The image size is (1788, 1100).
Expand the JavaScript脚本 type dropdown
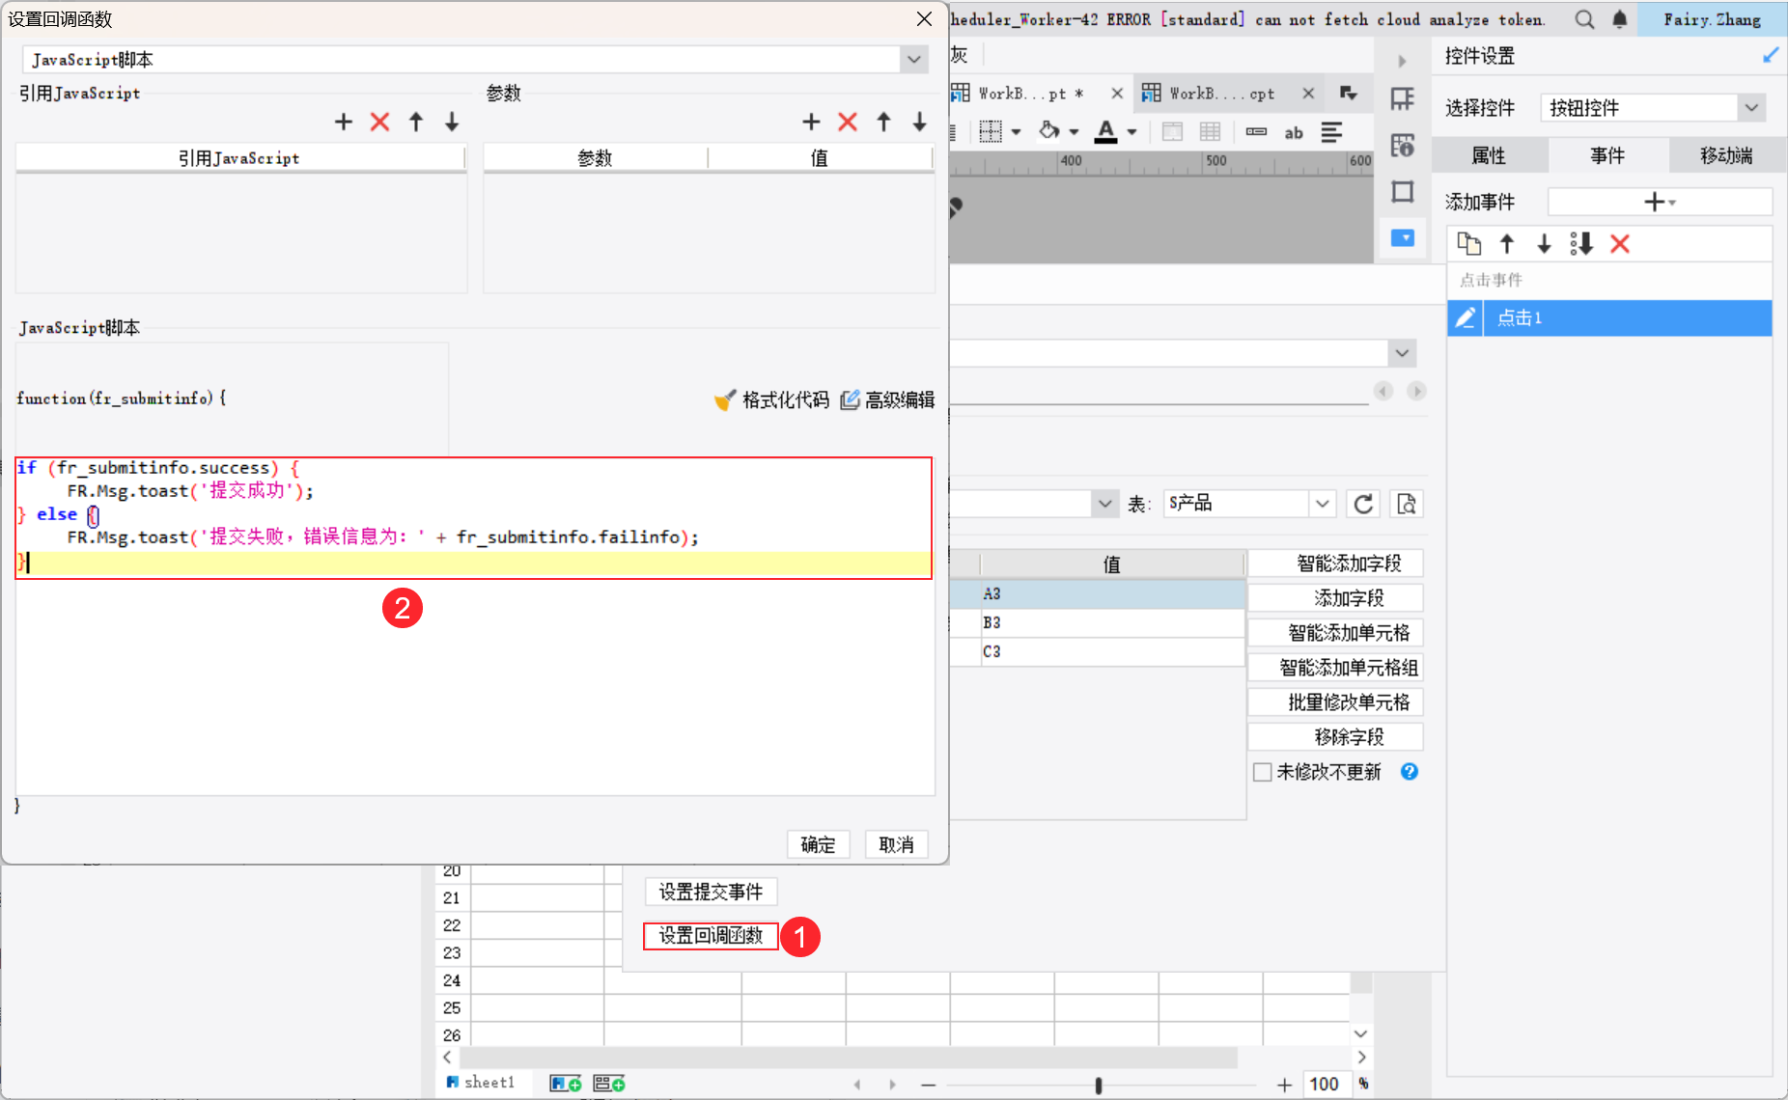(x=913, y=60)
